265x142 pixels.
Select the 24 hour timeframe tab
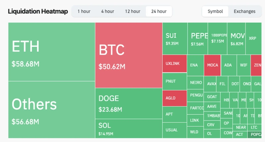pyautogui.click(x=159, y=11)
